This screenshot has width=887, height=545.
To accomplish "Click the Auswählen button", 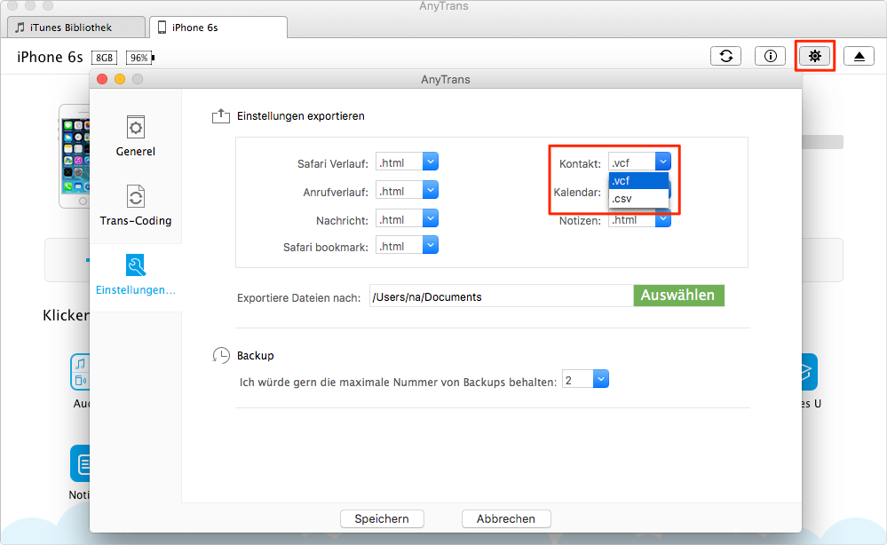I will point(678,295).
